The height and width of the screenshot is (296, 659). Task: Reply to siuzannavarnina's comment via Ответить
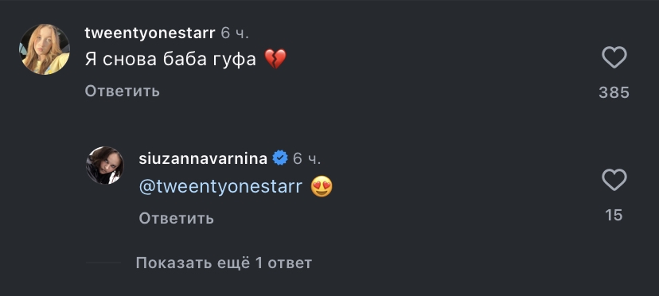coord(177,218)
